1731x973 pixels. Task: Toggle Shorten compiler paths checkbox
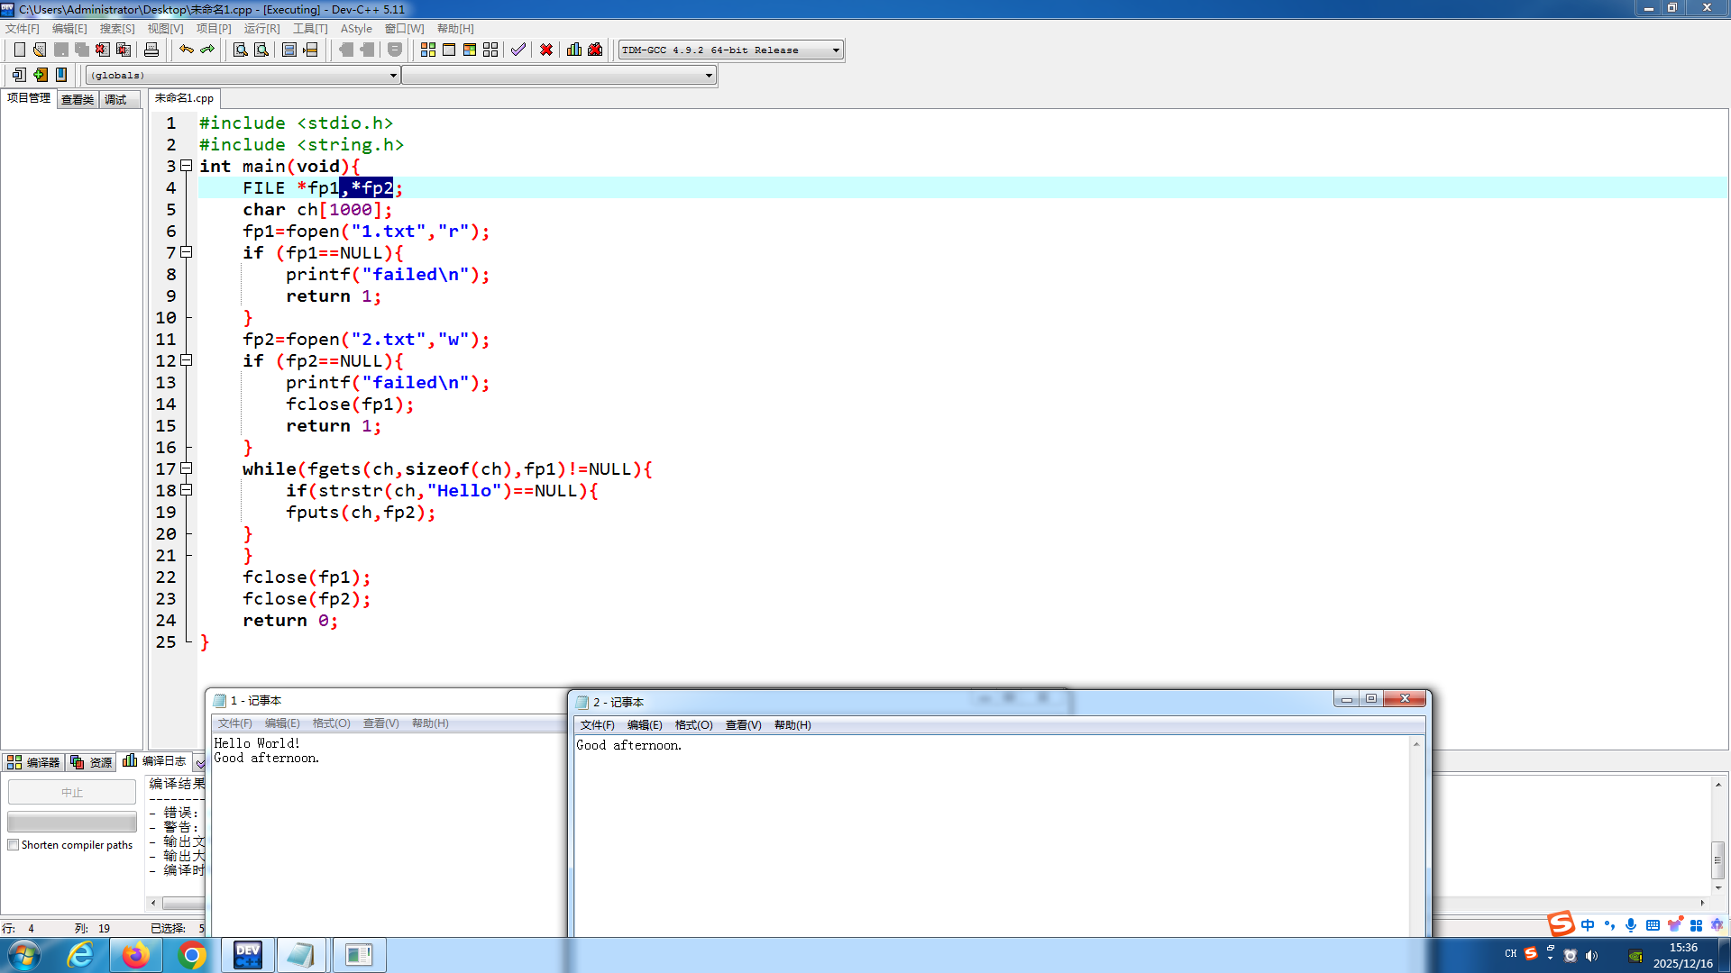coord(14,845)
